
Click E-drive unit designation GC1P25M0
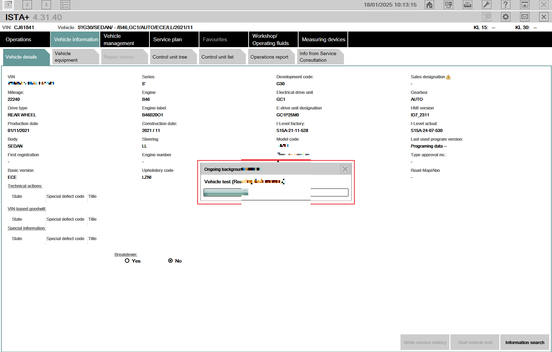[288, 115]
